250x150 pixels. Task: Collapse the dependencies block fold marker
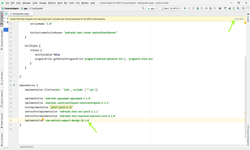coord(18,85)
